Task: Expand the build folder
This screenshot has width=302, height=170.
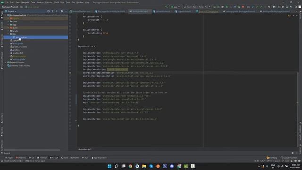Action: pos(8,28)
